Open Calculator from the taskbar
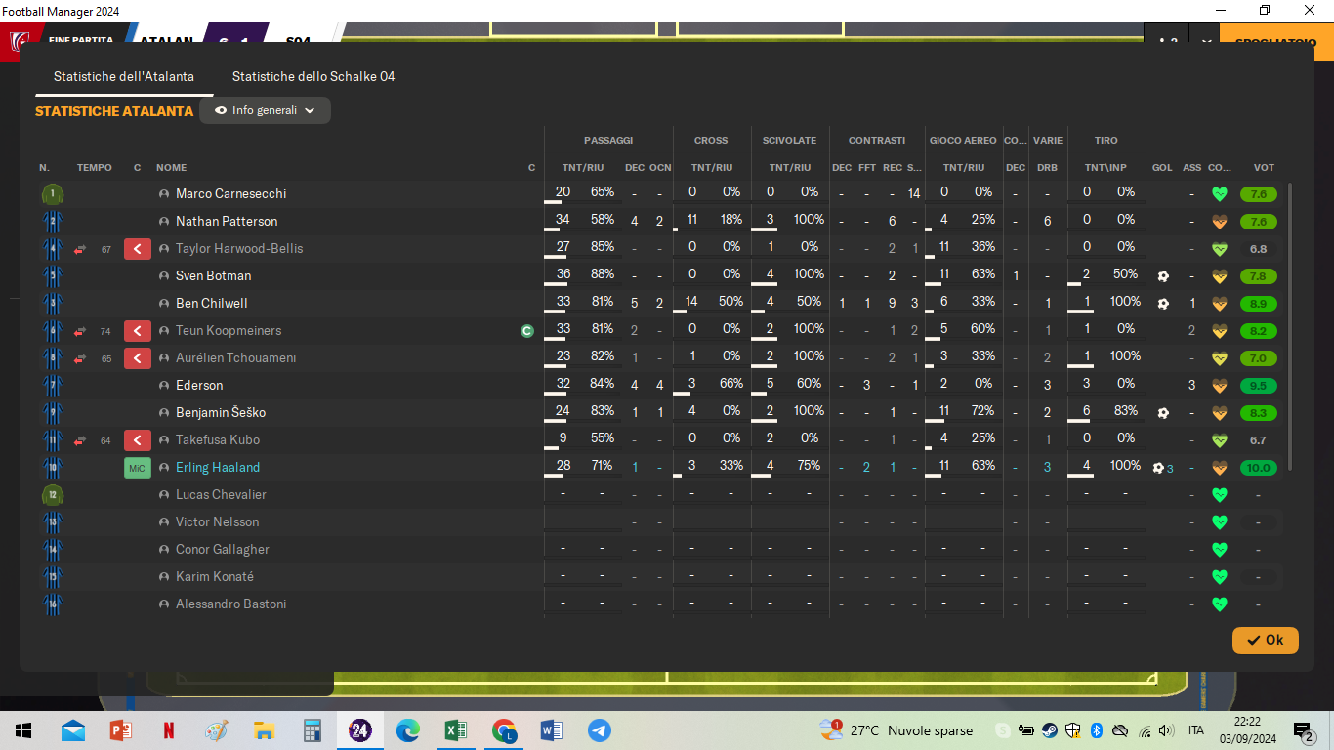Image resolution: width=1334 pixels, height=750 pixels. coord(313,730)
